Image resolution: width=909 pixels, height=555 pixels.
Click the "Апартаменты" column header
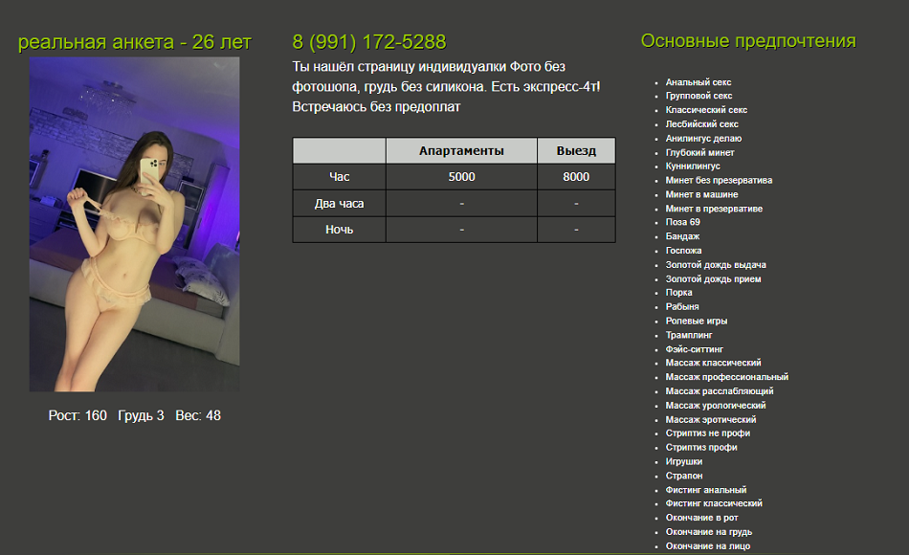coord(461,151)
